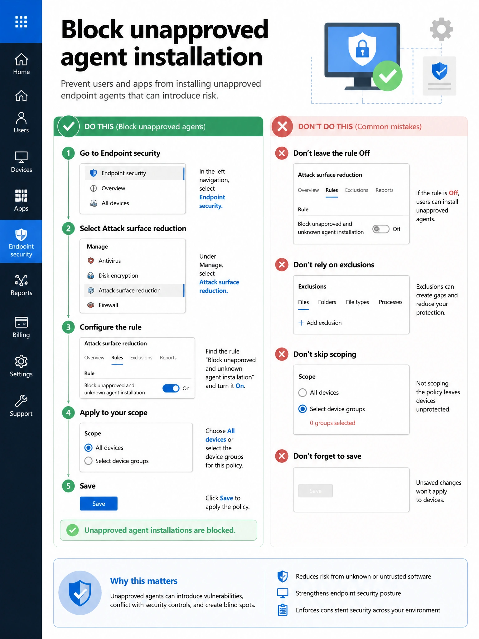Click the clipboard icon beside Enforces consistent security

pyautogui.click(x=283, y=610)
